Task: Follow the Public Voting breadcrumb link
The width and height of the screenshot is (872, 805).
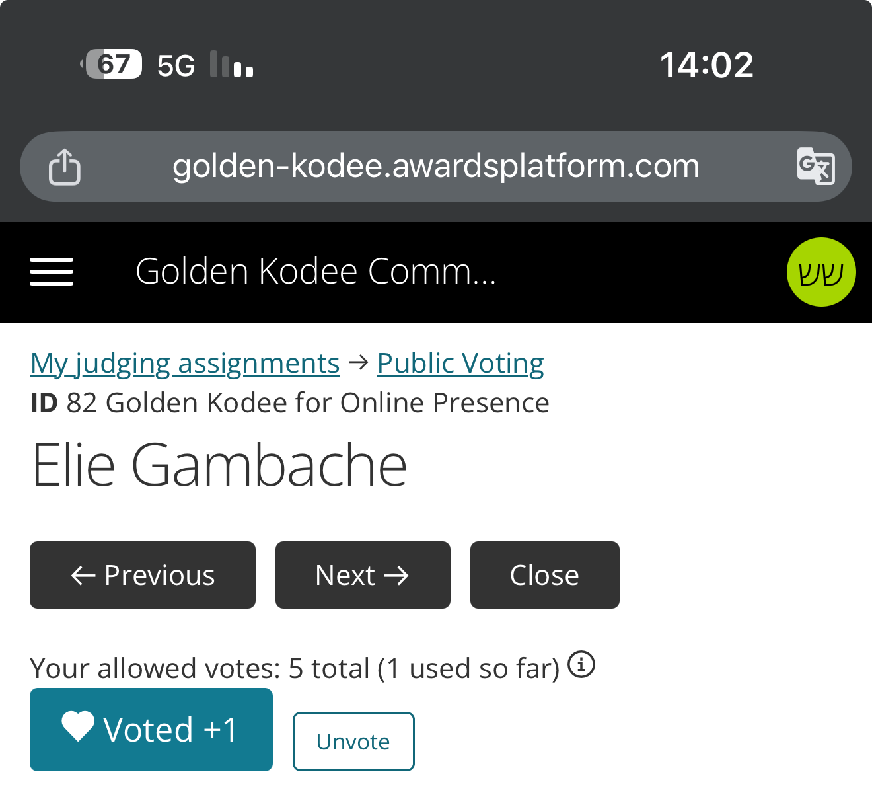Action: 460,363
